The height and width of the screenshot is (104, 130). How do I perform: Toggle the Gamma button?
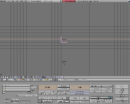(67, 101)
